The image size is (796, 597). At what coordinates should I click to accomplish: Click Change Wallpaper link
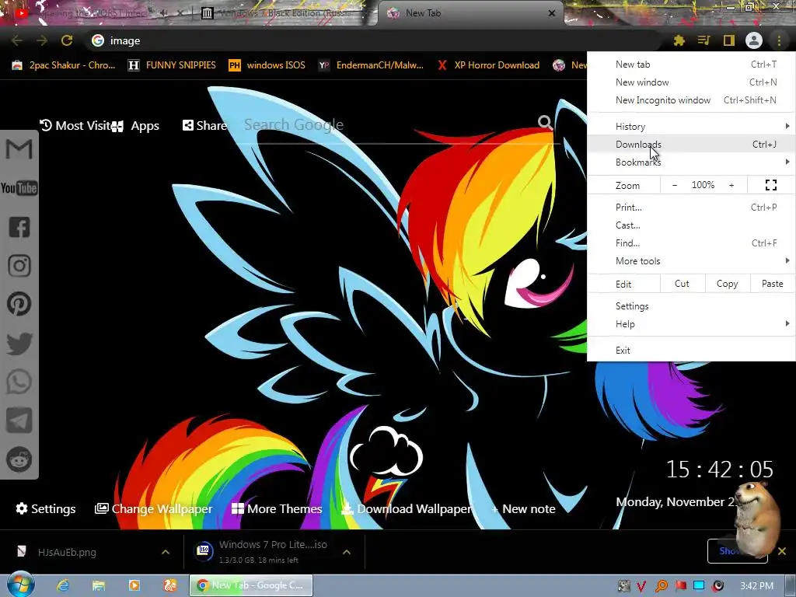(x=154, y=508)
